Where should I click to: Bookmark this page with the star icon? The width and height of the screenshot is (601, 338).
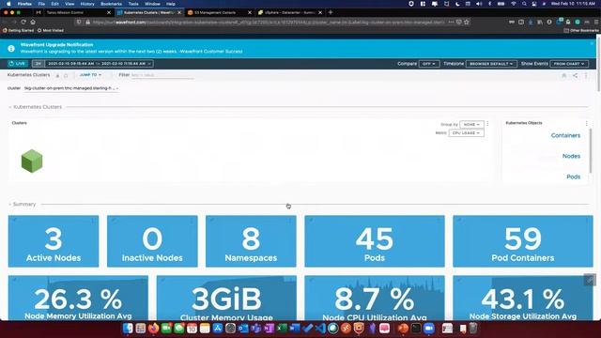[467, 23]
